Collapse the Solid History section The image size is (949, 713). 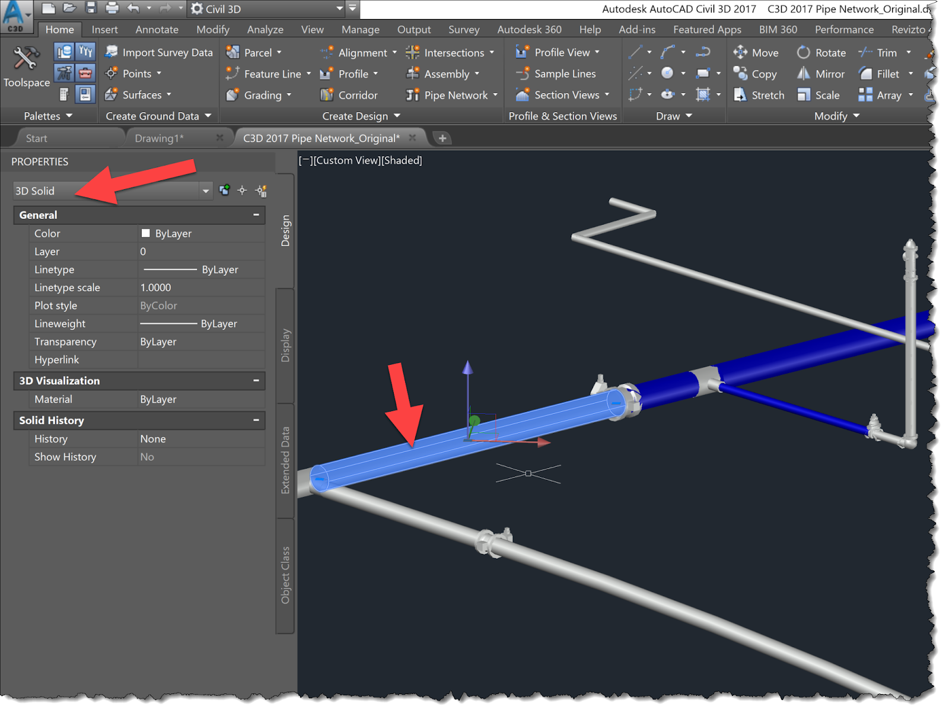point(256,420)
